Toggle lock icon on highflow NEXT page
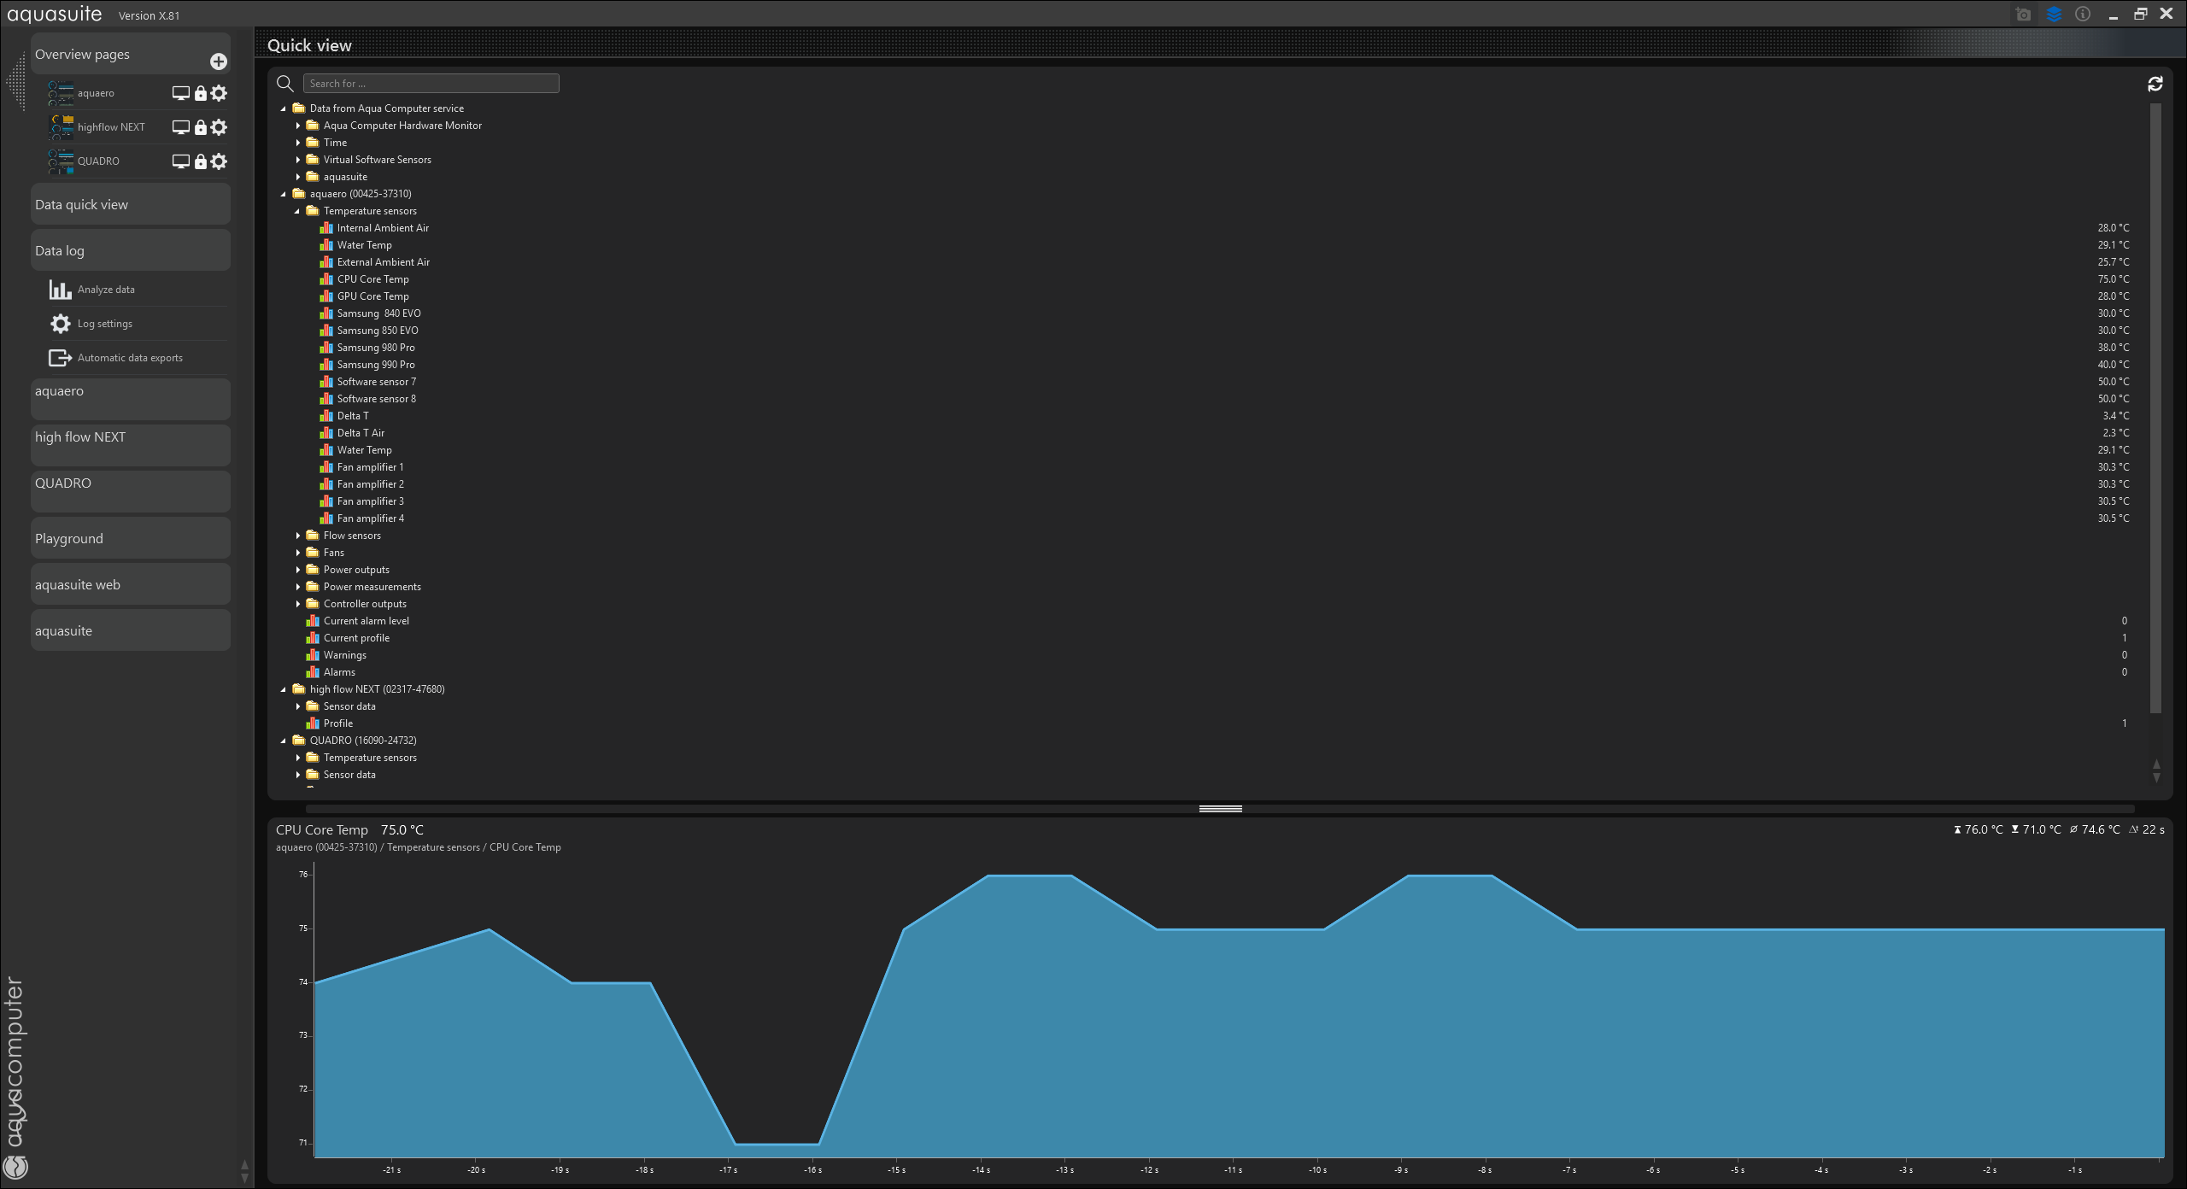Viewport: 2187px width, 1189px height. [x=201, y=127]
